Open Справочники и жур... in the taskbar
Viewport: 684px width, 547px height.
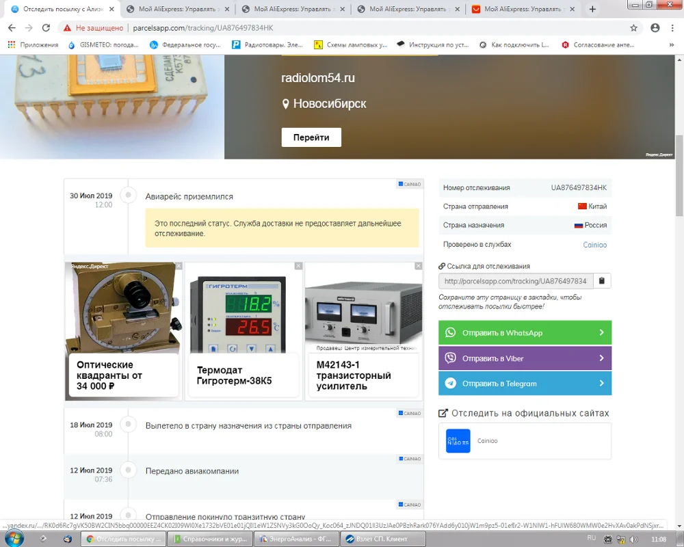tap(210, 539)
